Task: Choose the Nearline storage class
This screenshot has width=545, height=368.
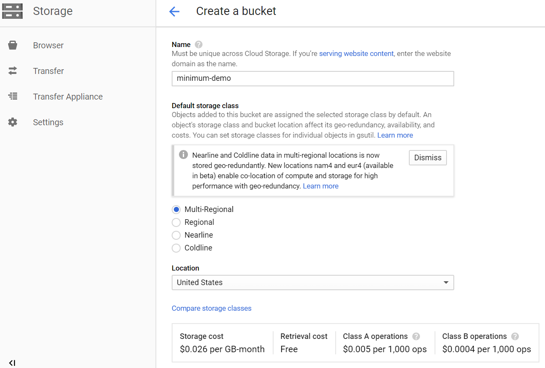Action: click(176, 235)
